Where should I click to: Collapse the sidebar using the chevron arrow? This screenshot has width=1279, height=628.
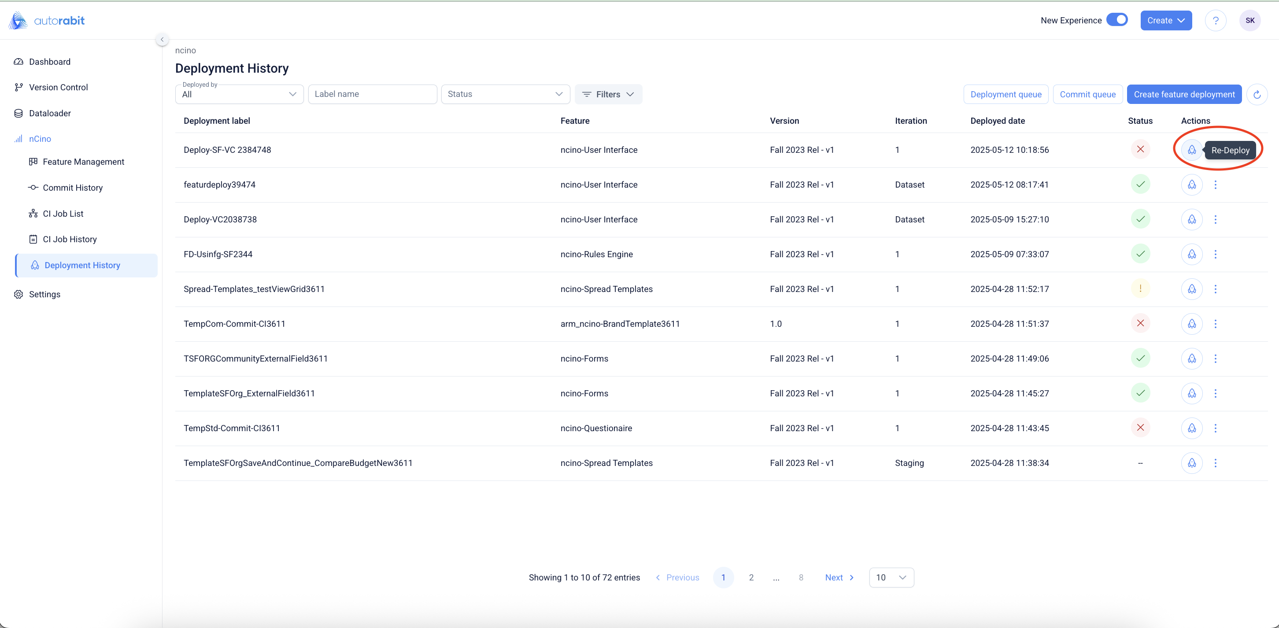point(162,39)
